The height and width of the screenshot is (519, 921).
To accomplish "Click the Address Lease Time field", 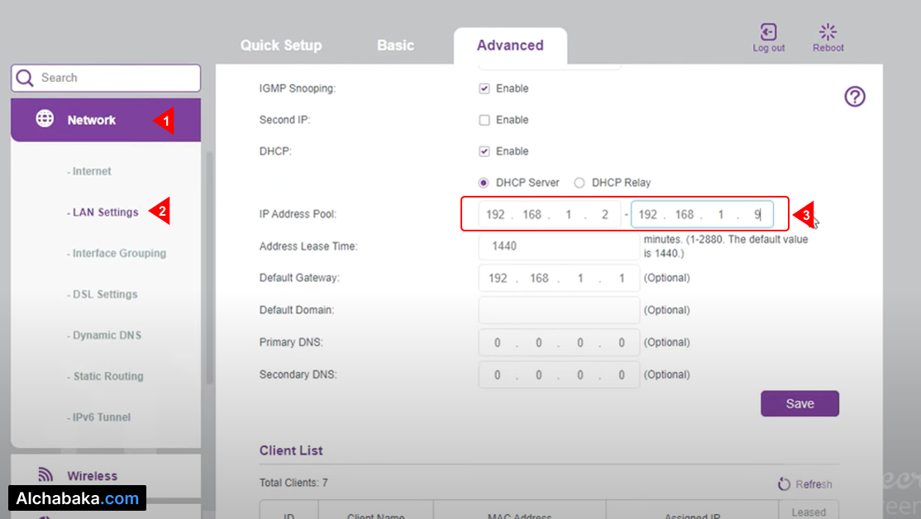I will [x=558, y=246].
